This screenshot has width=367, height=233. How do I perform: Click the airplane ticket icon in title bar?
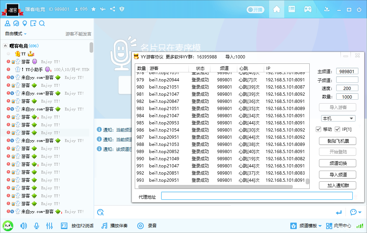click(103, 9)
